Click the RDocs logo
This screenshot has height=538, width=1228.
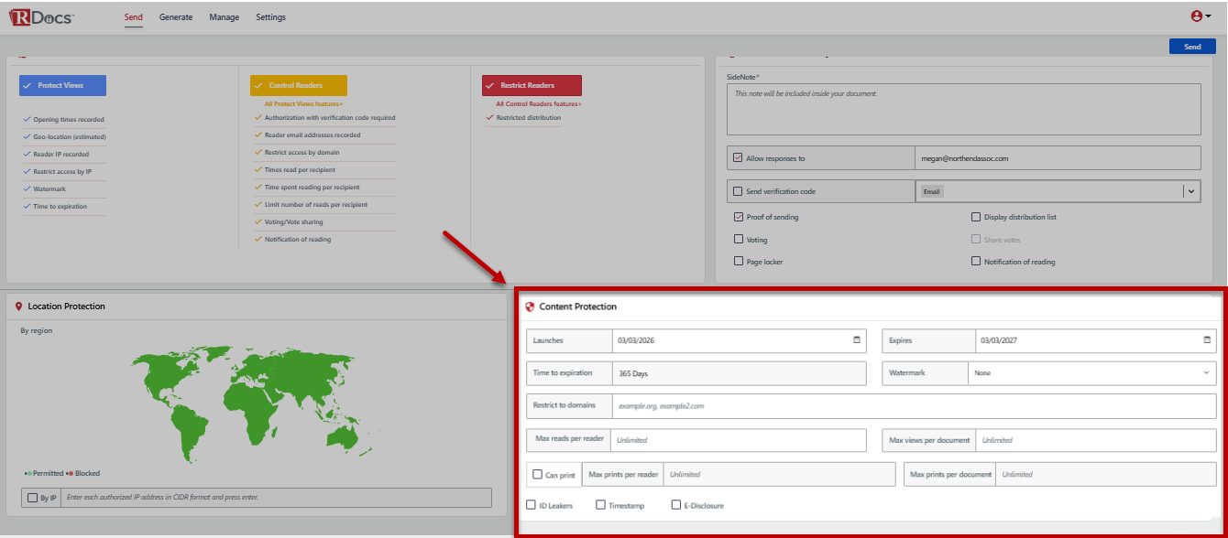(x=42, y=17)
